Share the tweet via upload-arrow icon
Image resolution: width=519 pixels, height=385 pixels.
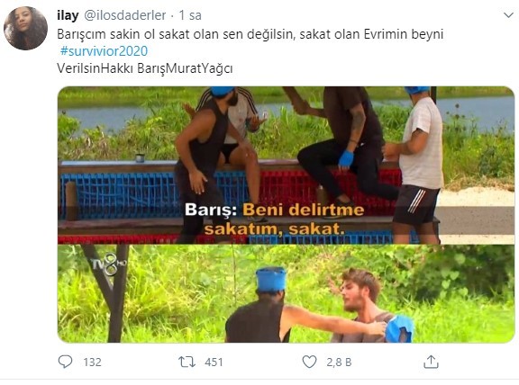click(431, 362)
